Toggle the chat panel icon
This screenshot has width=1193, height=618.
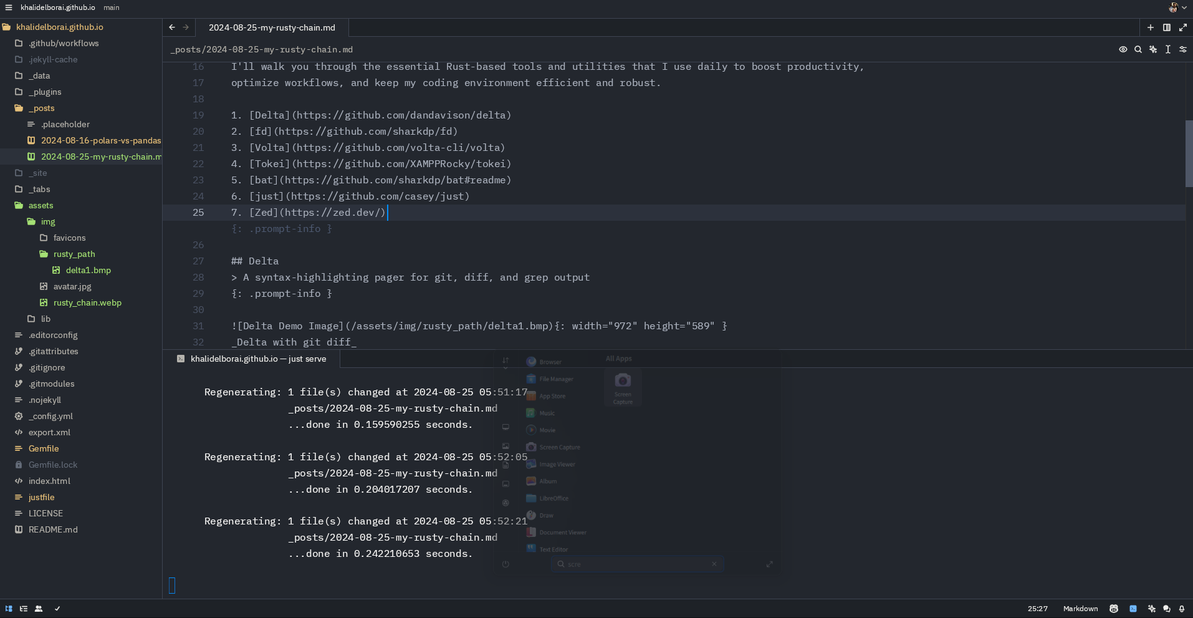[x=1167, y=609]
